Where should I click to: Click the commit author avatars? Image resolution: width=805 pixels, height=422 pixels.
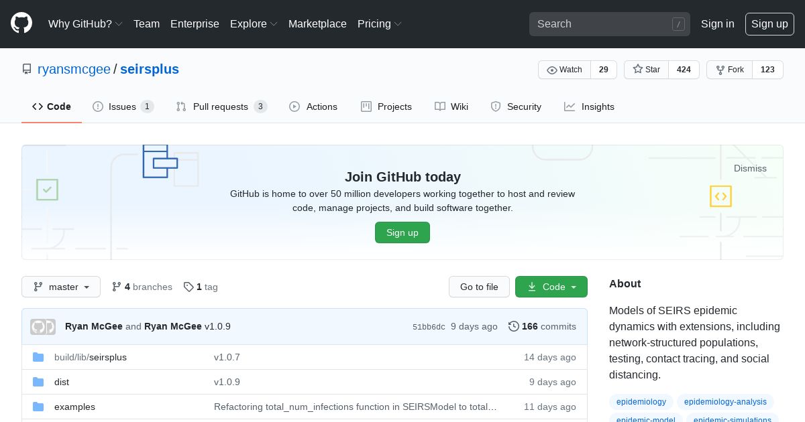(43, 327)
